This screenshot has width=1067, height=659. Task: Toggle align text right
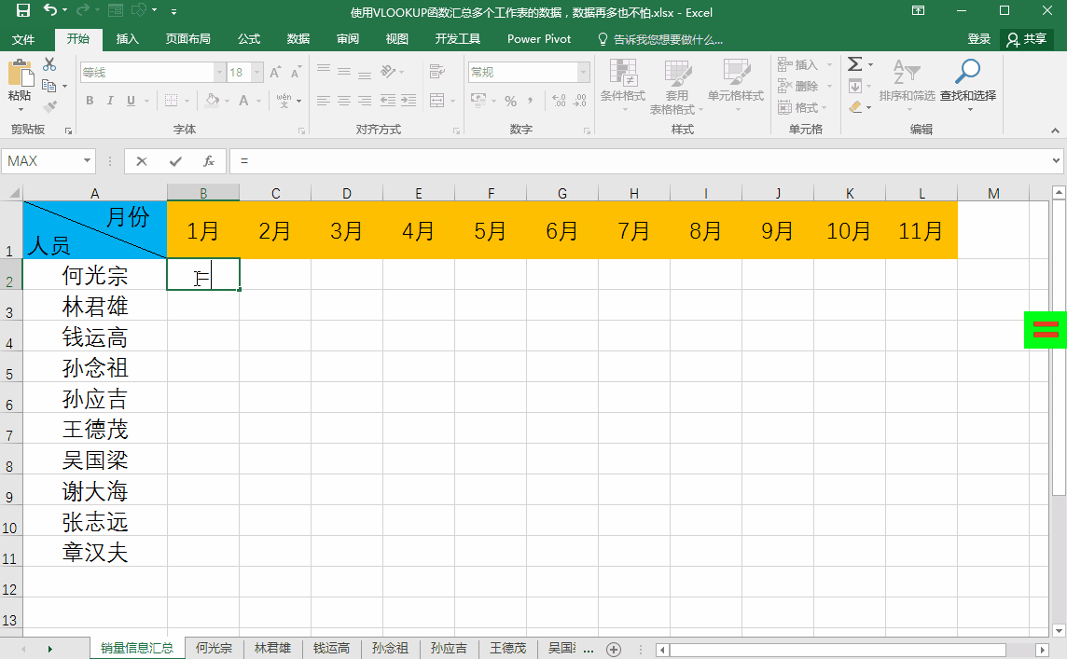(365, 101)
